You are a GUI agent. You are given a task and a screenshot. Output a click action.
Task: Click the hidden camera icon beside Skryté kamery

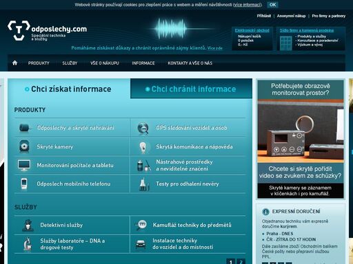click(x=24, y=146)
